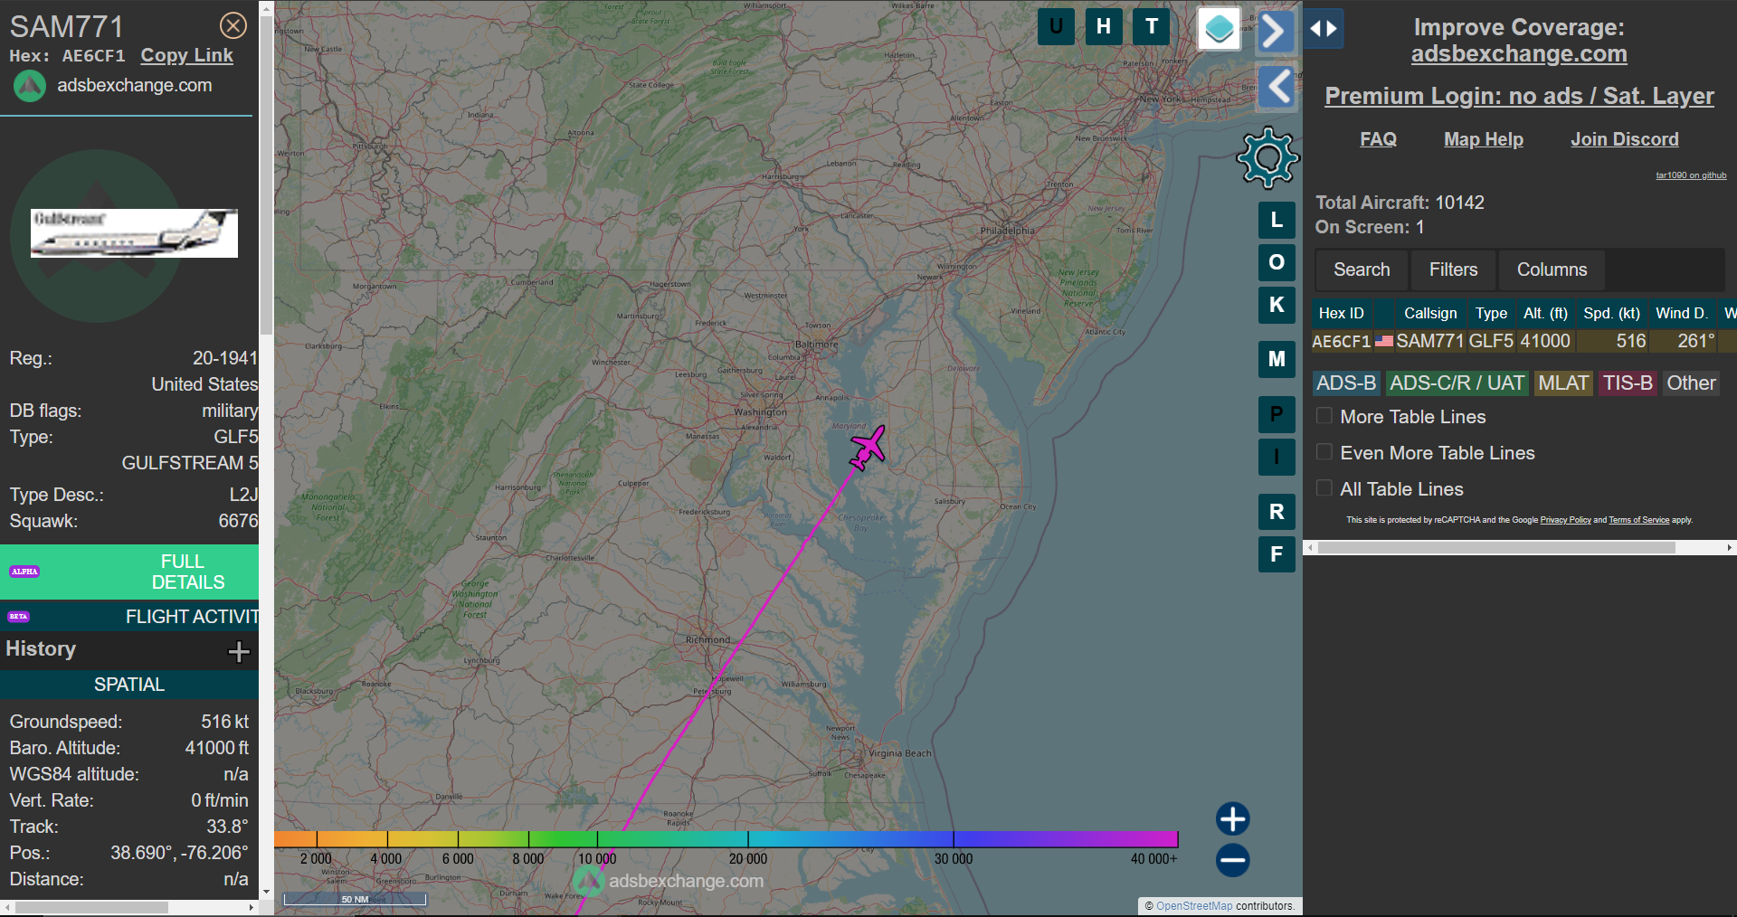Sort table by Alt. (ft) column
Image resolution: width=1737 pixels, height=917 pixels.
coord(1545,313)
